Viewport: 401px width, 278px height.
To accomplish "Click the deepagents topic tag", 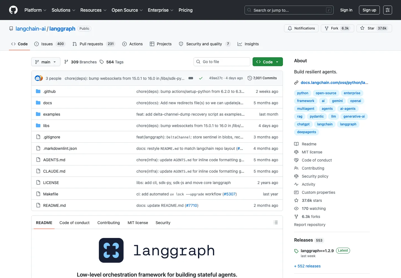I will click(307, 132).
